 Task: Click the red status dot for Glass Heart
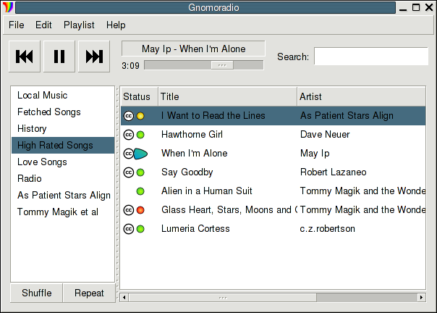pos(140,210)
